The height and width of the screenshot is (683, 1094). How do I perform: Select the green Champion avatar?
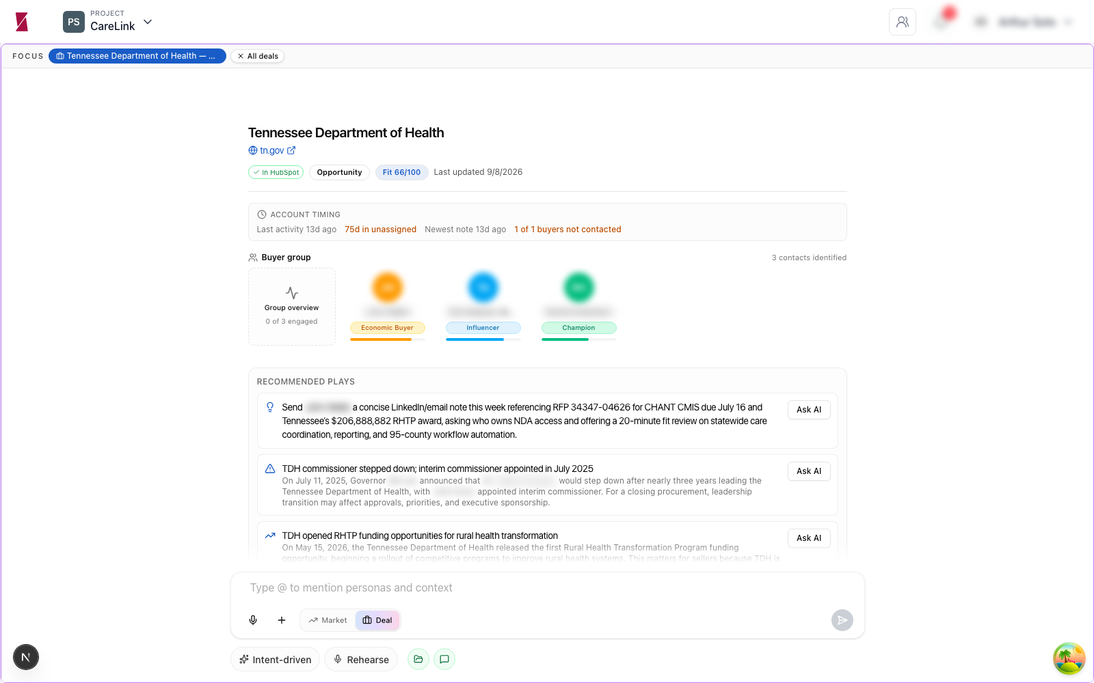579,288
